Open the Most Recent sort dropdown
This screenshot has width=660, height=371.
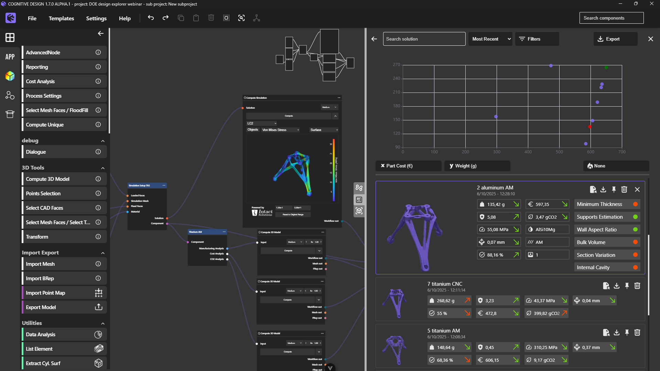point(490,39)
